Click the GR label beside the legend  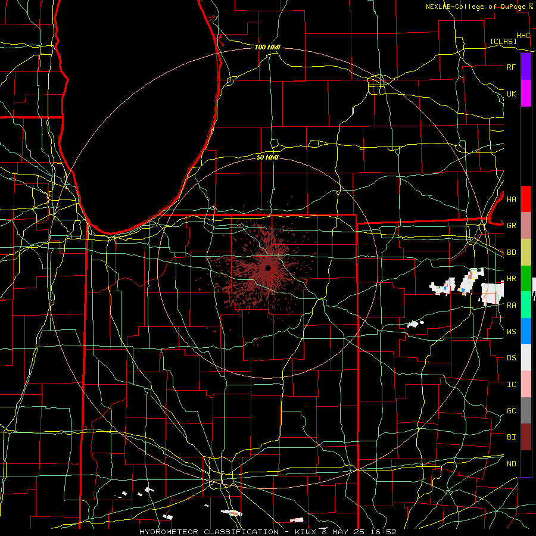[511, 226]
